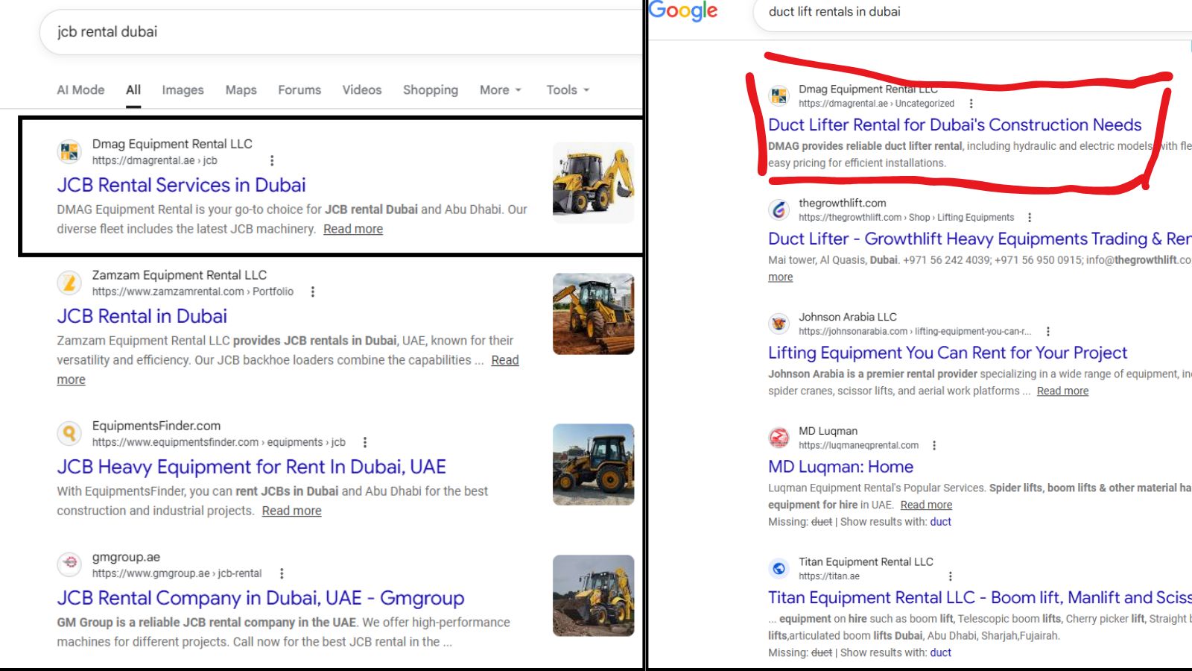Open JCB Heavy Equipment for Rent In Dubai link

click(251, 467)
